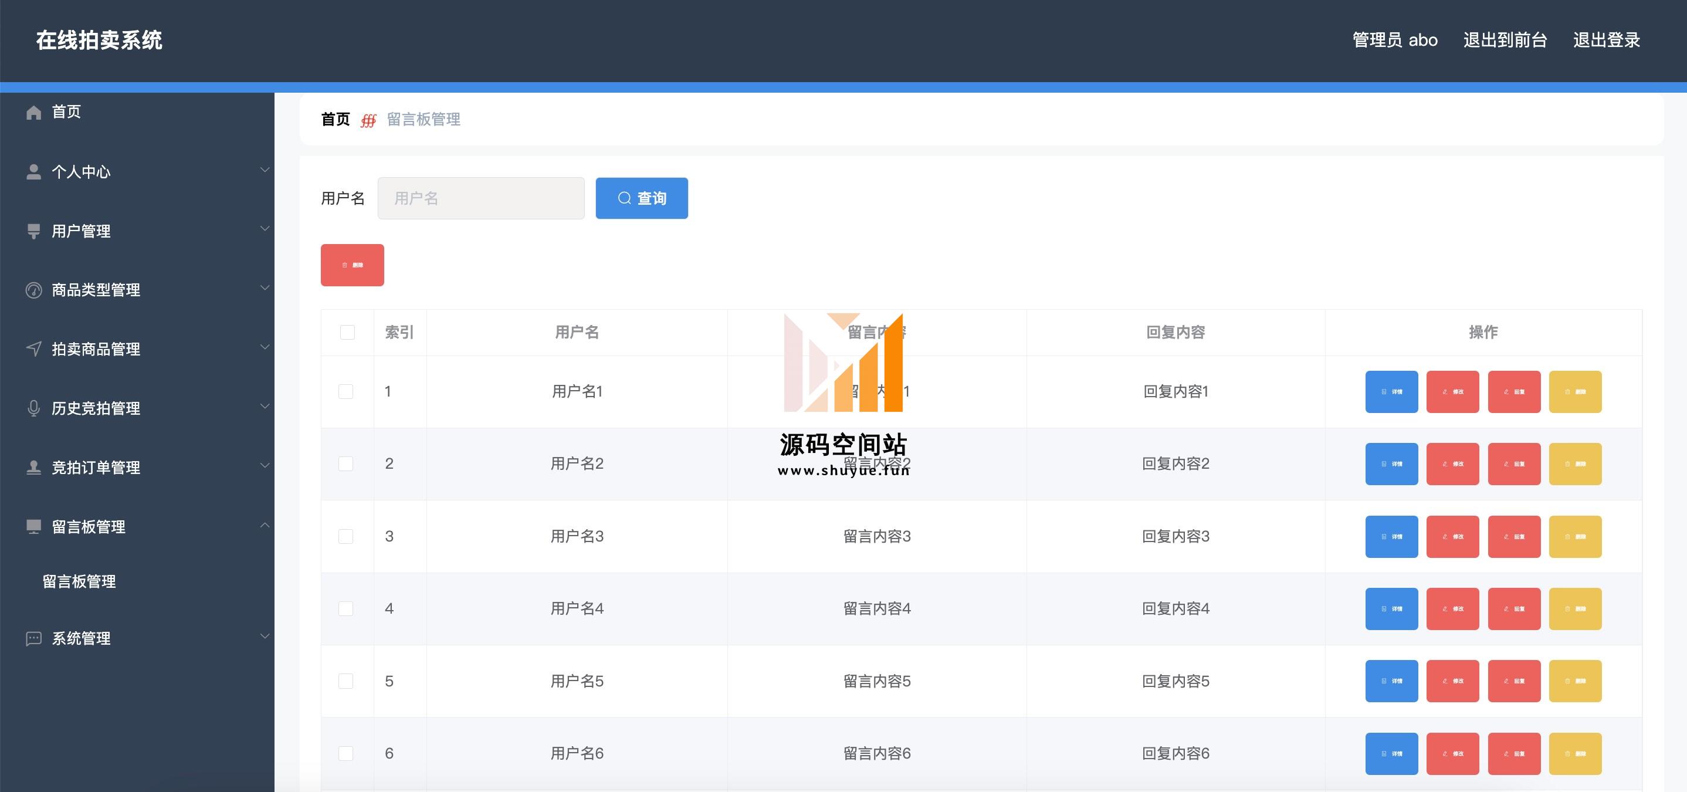The width and height of the screenshot is (1687, 792).
Task: Click 退出到前台 in the header
Action: [x=1505, y=40]
